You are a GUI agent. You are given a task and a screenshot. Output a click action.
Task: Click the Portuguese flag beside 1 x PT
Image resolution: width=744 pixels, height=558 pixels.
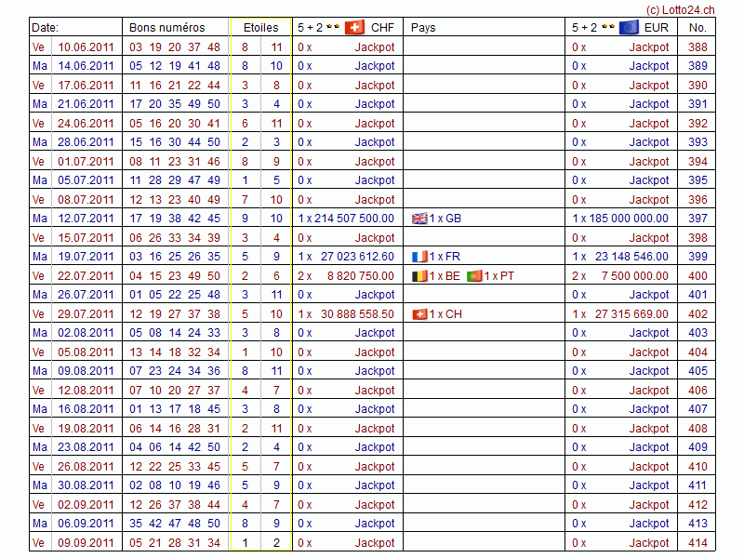tap(474, 276)
